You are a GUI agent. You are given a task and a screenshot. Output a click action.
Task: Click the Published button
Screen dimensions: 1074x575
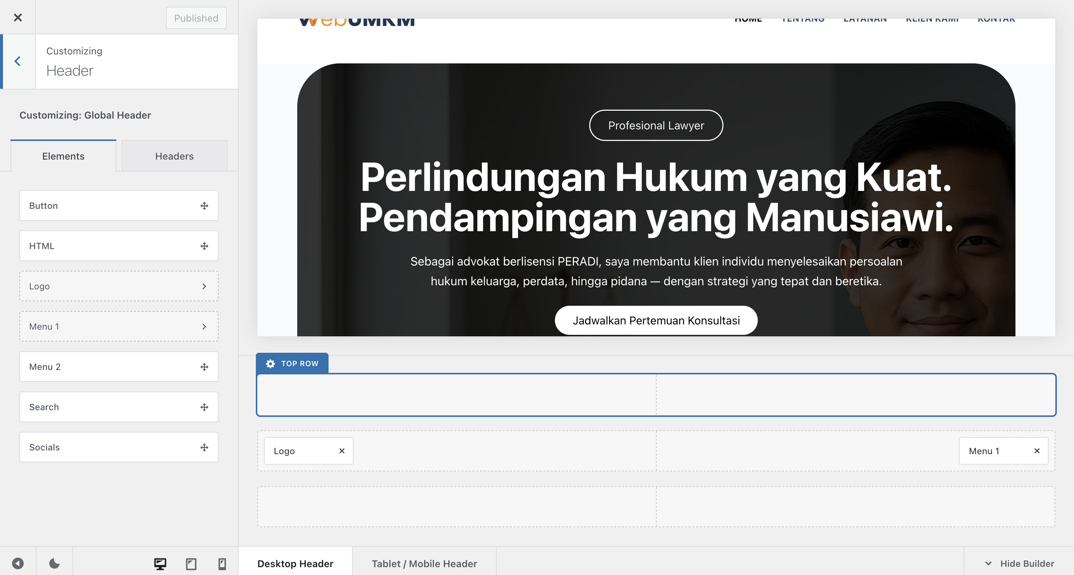click(x=196, y=18)
